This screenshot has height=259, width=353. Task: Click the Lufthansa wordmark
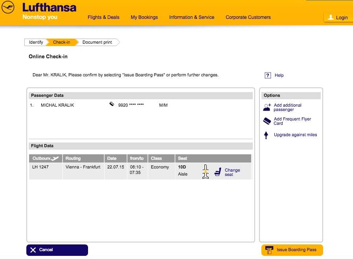(49, 7)
